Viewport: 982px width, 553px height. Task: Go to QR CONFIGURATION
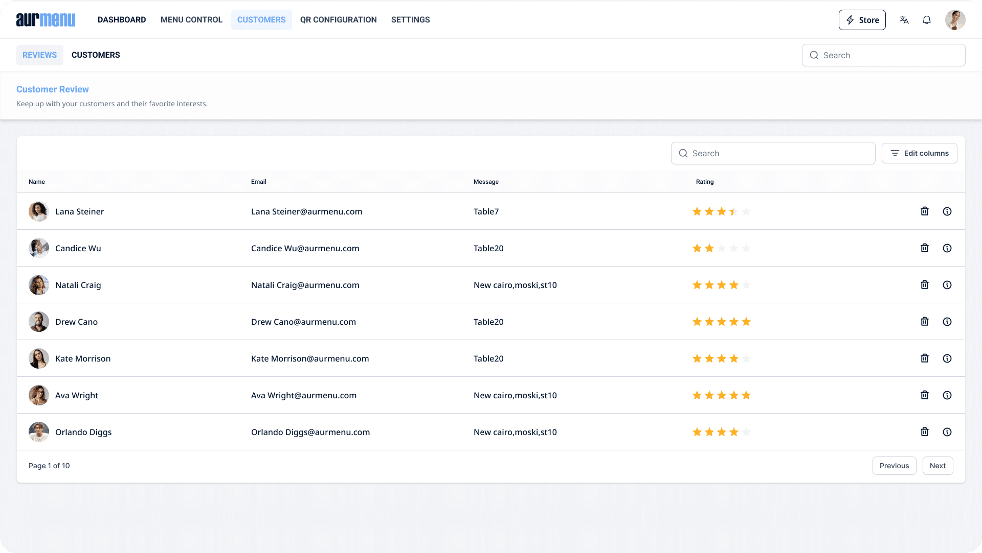pos(338,19)
